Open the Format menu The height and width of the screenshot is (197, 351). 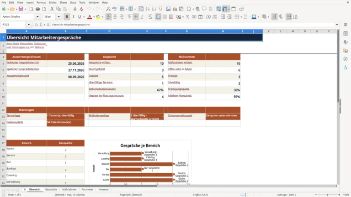pos(41,2)
